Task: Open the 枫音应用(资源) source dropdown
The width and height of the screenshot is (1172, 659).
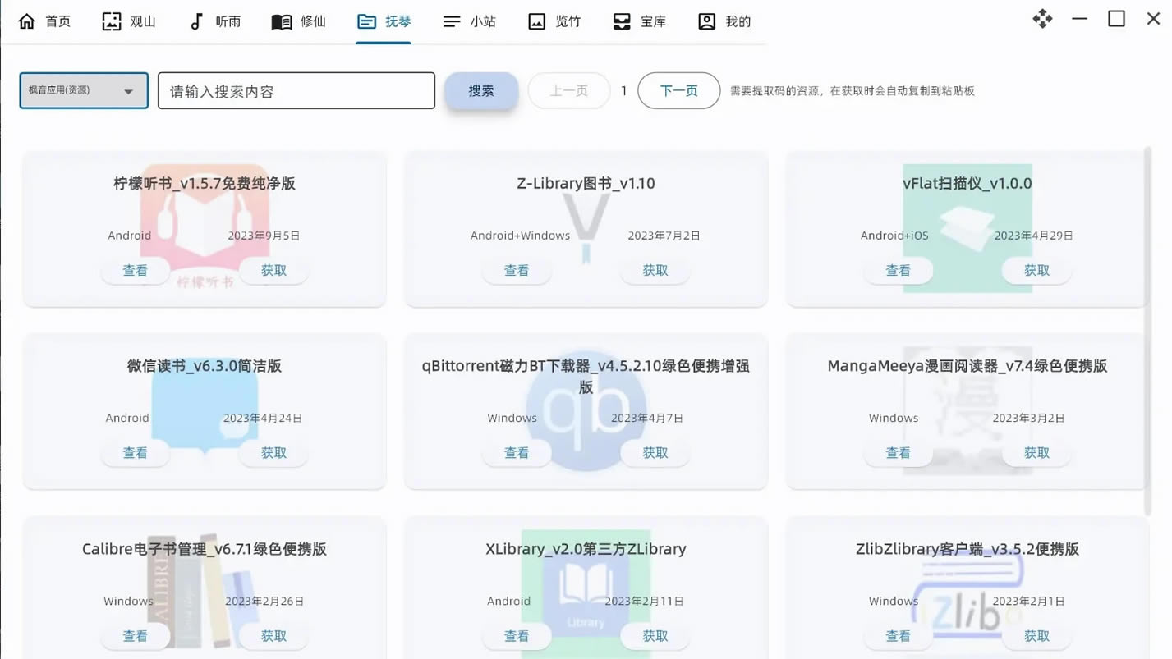Action: tap(84, 90)
